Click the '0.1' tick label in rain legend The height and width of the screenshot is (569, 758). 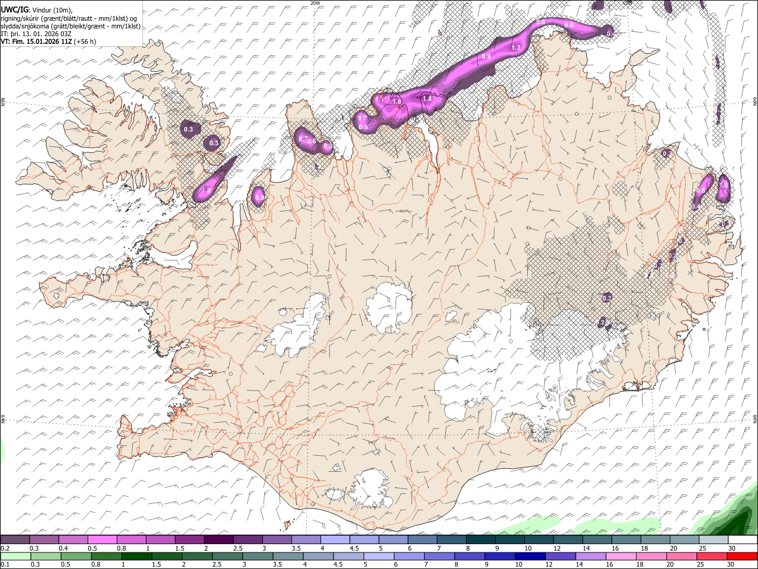pos(5,565)
